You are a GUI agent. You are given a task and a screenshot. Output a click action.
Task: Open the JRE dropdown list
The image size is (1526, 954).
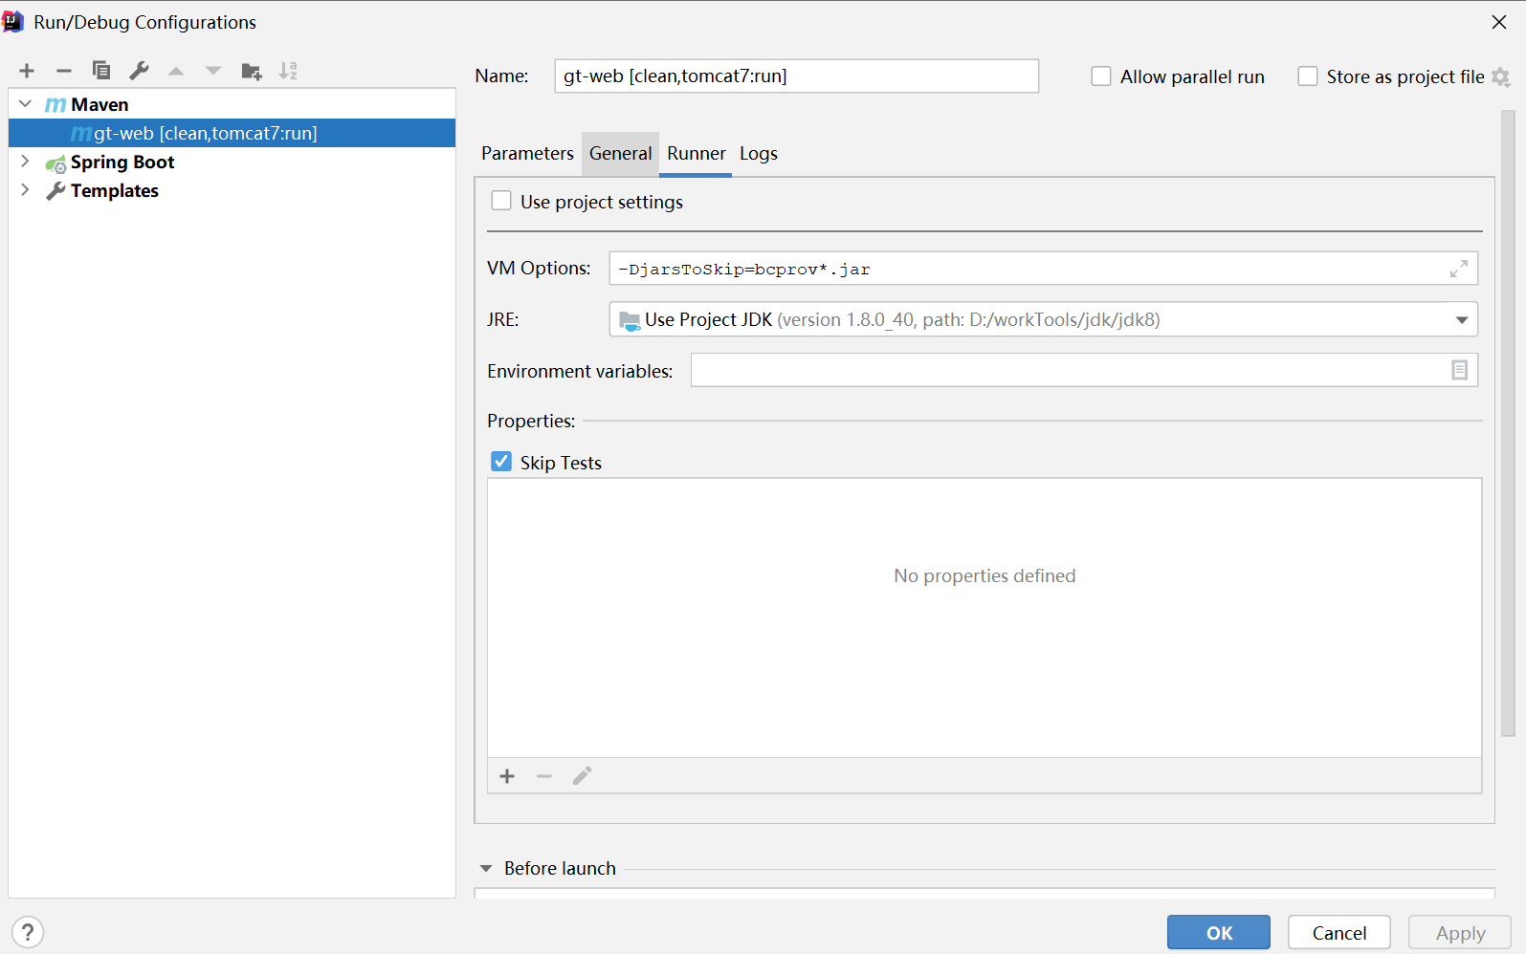click(x=1462, y=320)
